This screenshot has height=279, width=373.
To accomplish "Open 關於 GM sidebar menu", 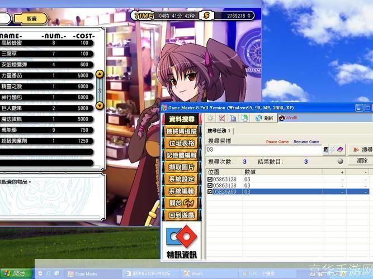I will [182, 203].
